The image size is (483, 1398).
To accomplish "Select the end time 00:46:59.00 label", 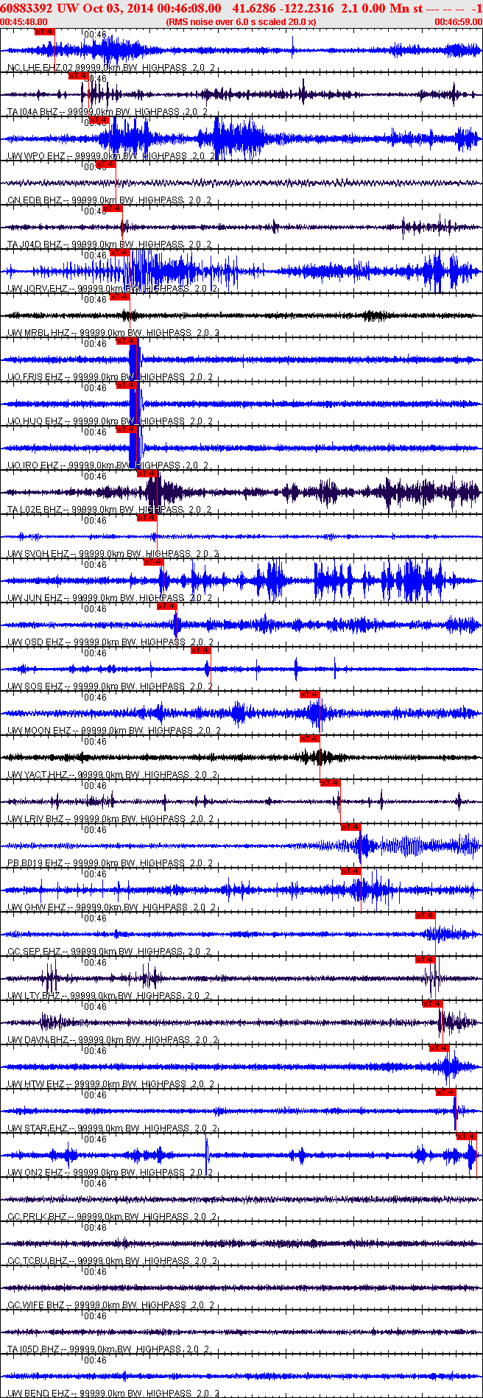I will click(459, 22).
